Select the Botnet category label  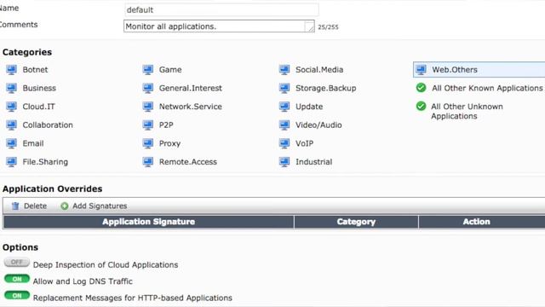35,70
